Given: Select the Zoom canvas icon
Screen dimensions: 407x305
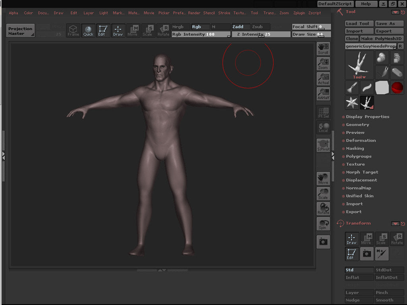Looking at the screenshot, I should click(323, 64).
